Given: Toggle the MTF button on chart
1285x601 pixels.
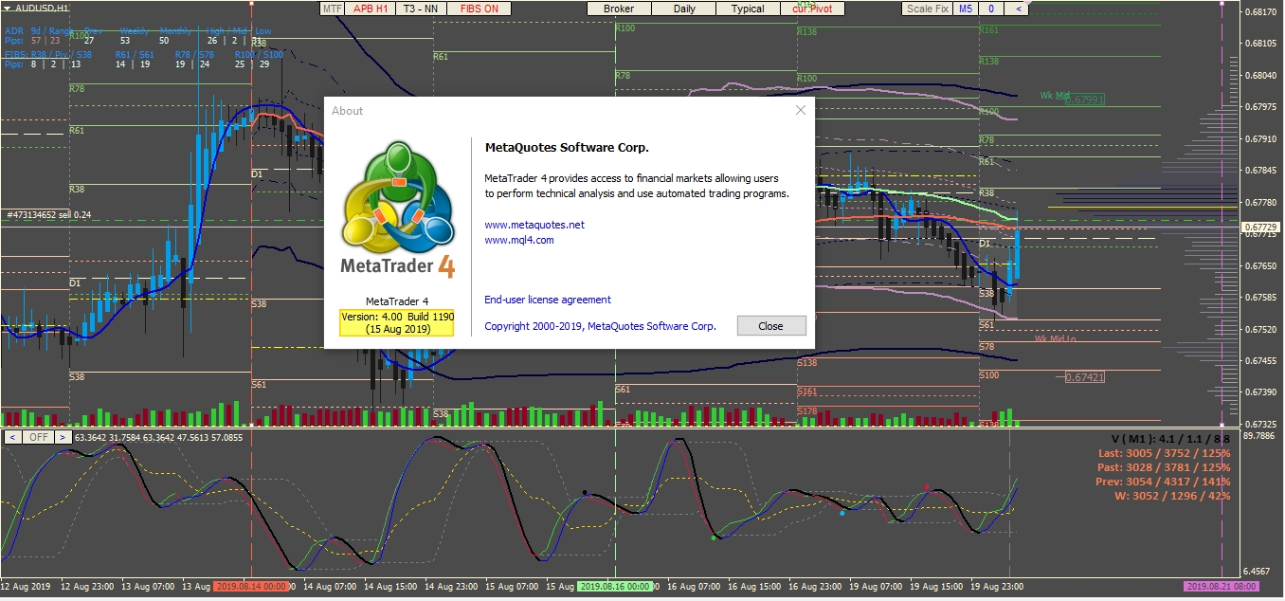Looking at the screenshot, I should point(332,9).
